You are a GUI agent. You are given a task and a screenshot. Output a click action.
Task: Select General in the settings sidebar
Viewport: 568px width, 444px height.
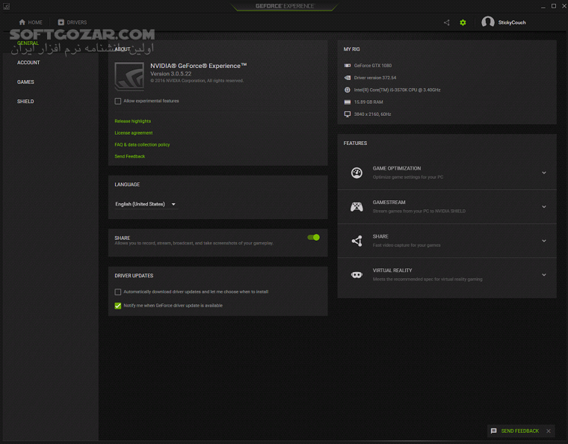28,43
